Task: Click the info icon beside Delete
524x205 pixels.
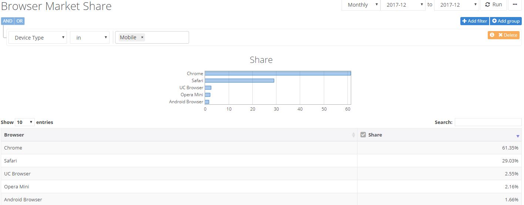Action: pos(492,35)
